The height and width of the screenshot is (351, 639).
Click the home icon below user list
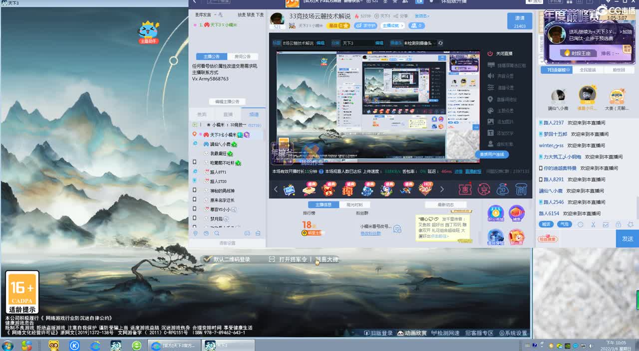[x=258, y=233]
